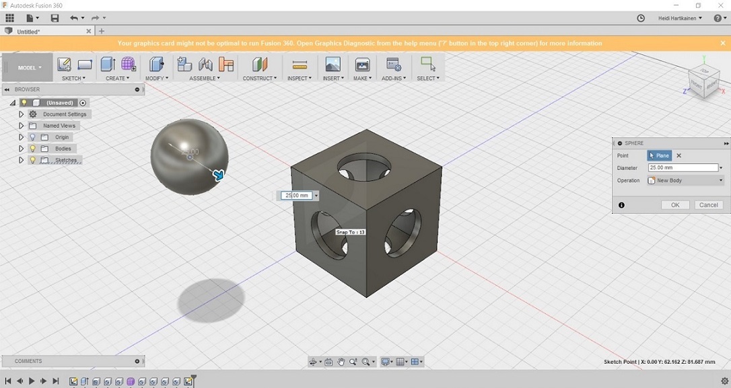Screen dimensions: 731x388
Task: Click the purple sphere feature in timeline
Action: coord(131,381)
